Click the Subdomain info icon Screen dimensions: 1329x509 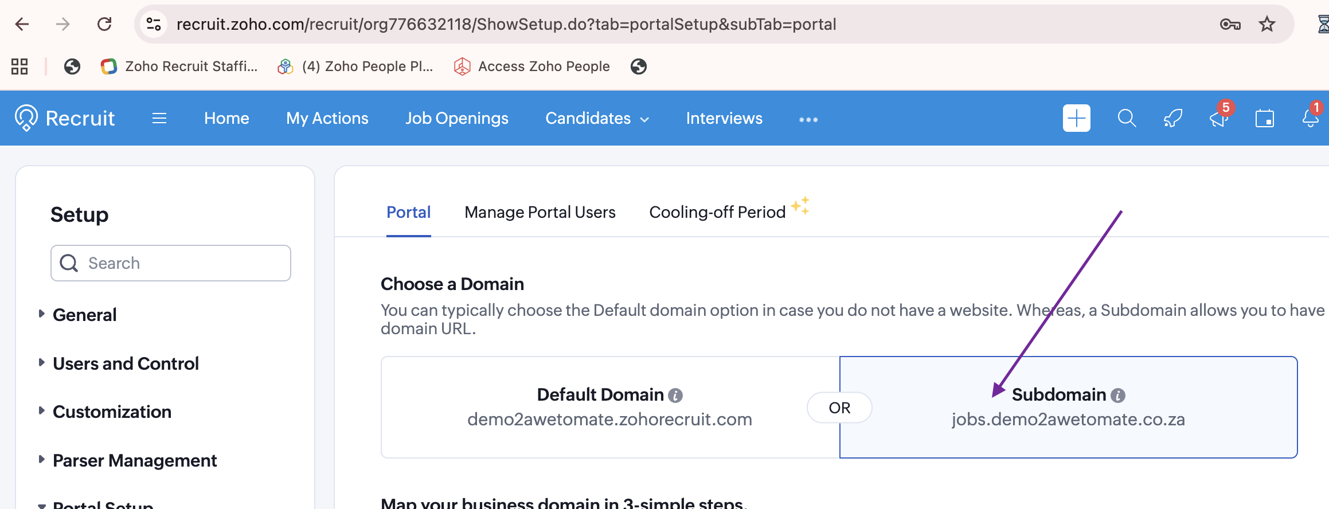1118,396
